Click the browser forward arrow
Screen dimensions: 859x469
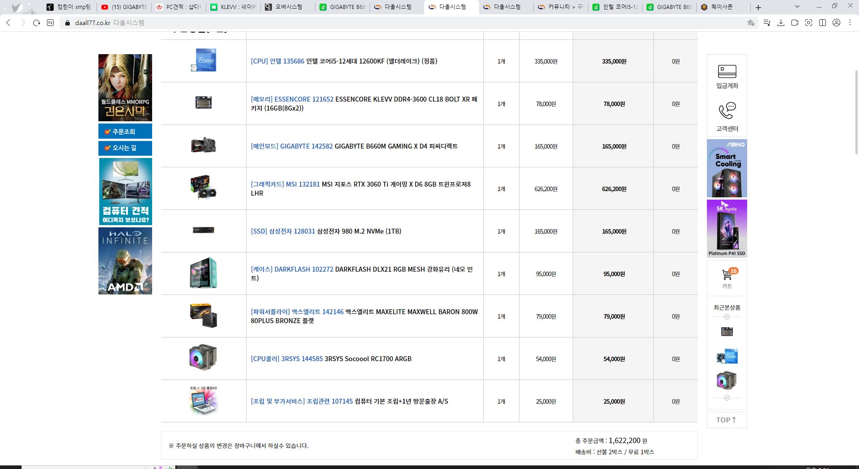click(23, 22)
